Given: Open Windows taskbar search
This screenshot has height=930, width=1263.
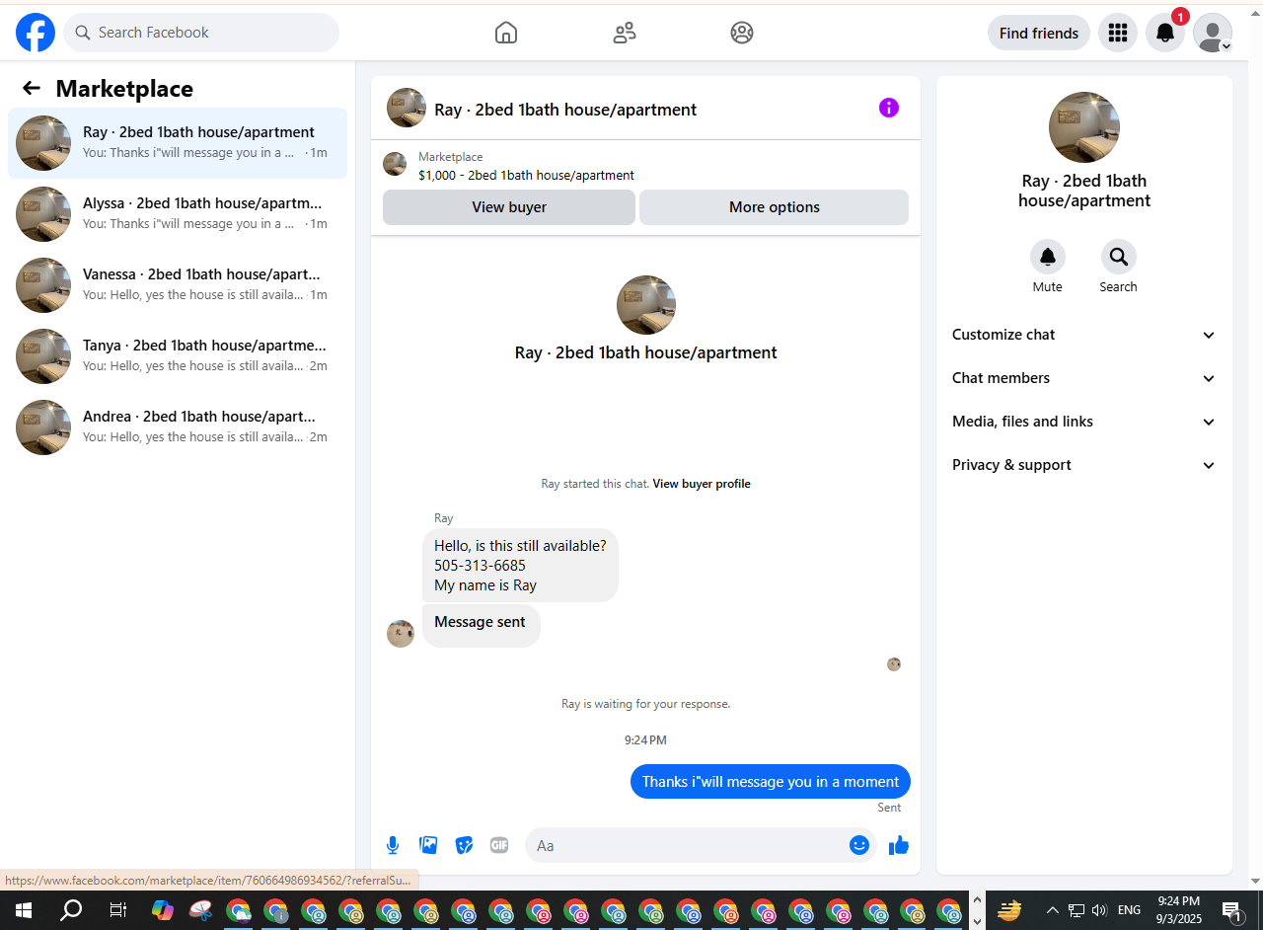Looking at the screenshot, I should pos(71,910).
